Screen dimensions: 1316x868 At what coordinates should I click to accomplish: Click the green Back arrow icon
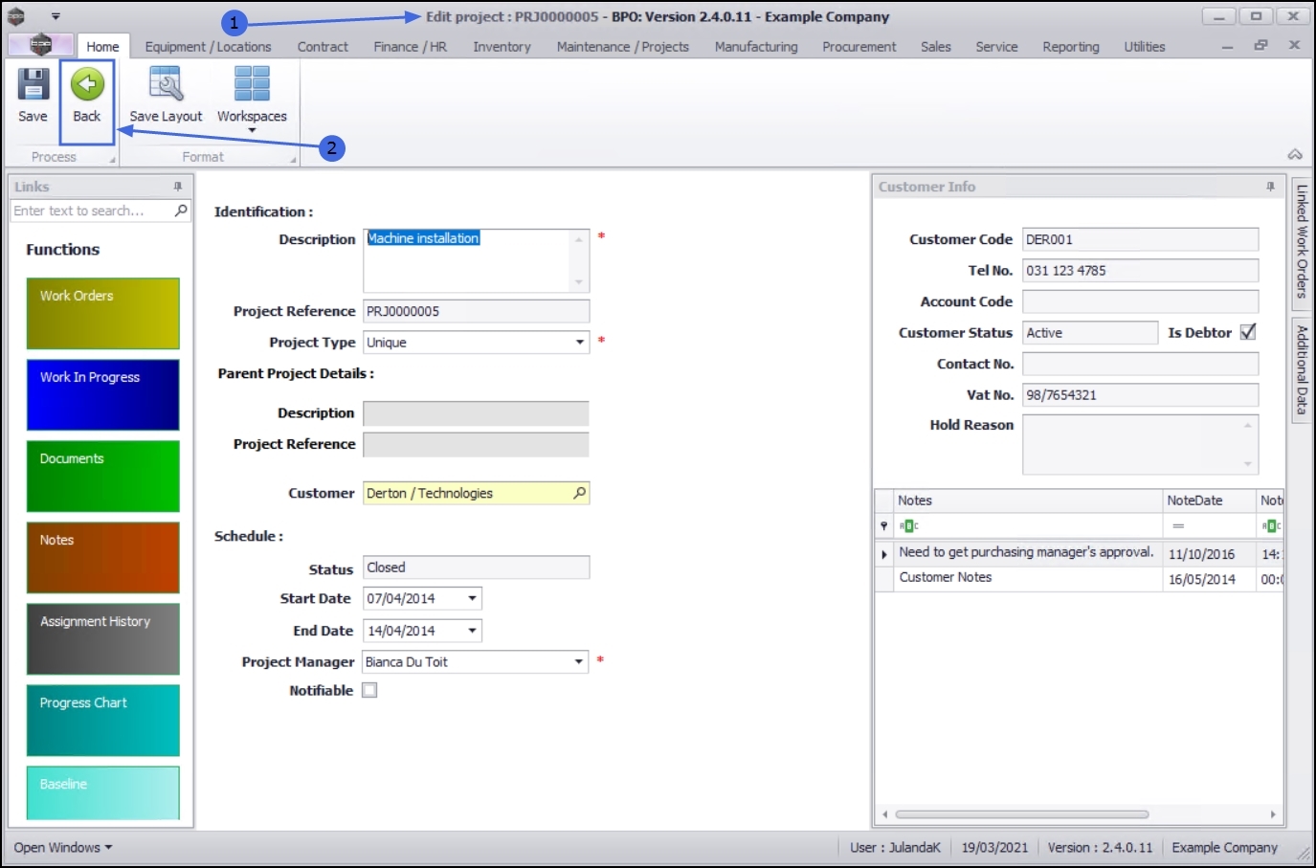click(87, 85)
